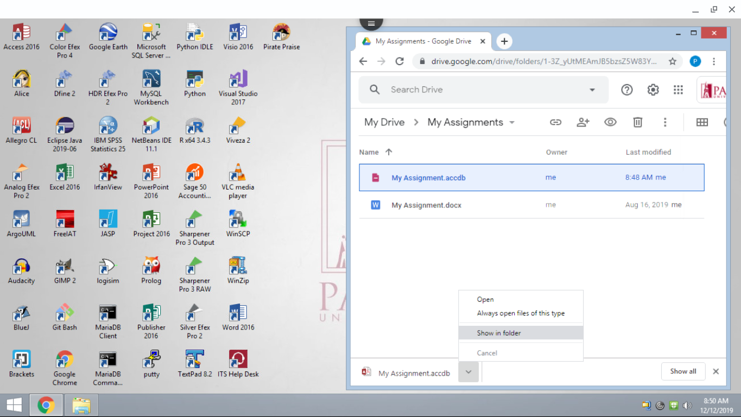The width and height of the screenshot is (741, 417).
Task: Open the Pirate Praise desktop icon
Action: click(x=281, y=36)
